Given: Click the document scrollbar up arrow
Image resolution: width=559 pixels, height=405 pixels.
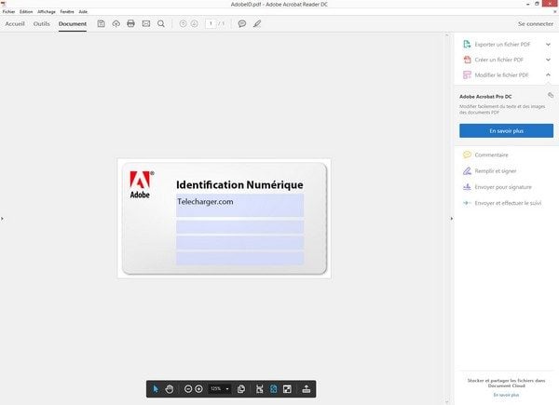Looking at the screenshot, I should tap(446, 35).
